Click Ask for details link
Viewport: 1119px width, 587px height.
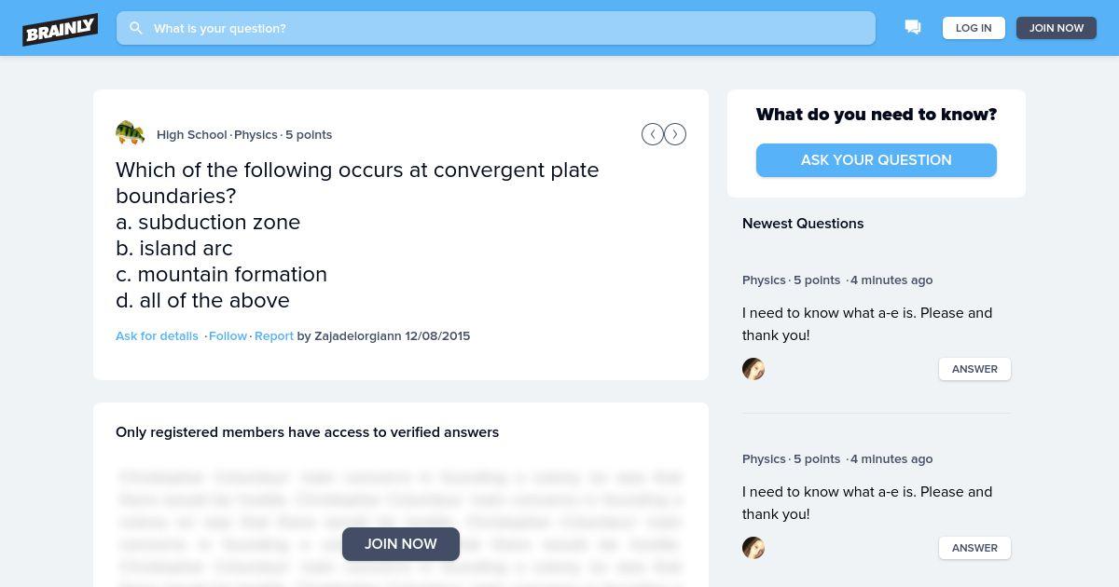point(157,335)
